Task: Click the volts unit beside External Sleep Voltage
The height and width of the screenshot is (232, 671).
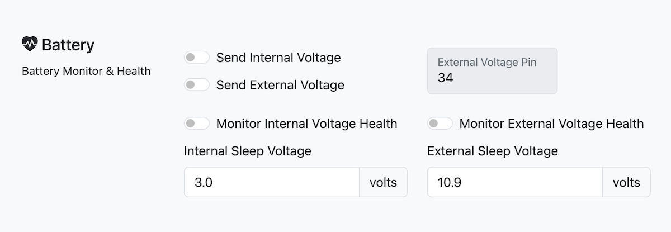Action: tap(626, 182)
